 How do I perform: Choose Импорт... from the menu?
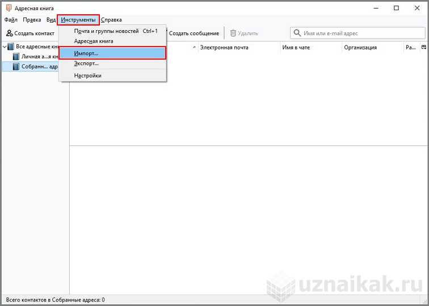[112, 53]
